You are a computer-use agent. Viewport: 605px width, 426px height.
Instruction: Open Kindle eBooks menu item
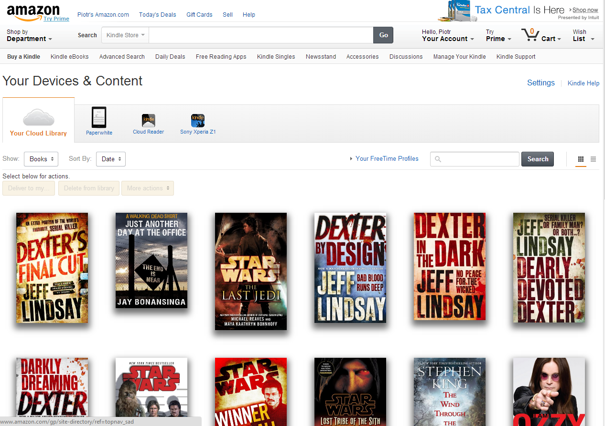[x=70, y=56]
